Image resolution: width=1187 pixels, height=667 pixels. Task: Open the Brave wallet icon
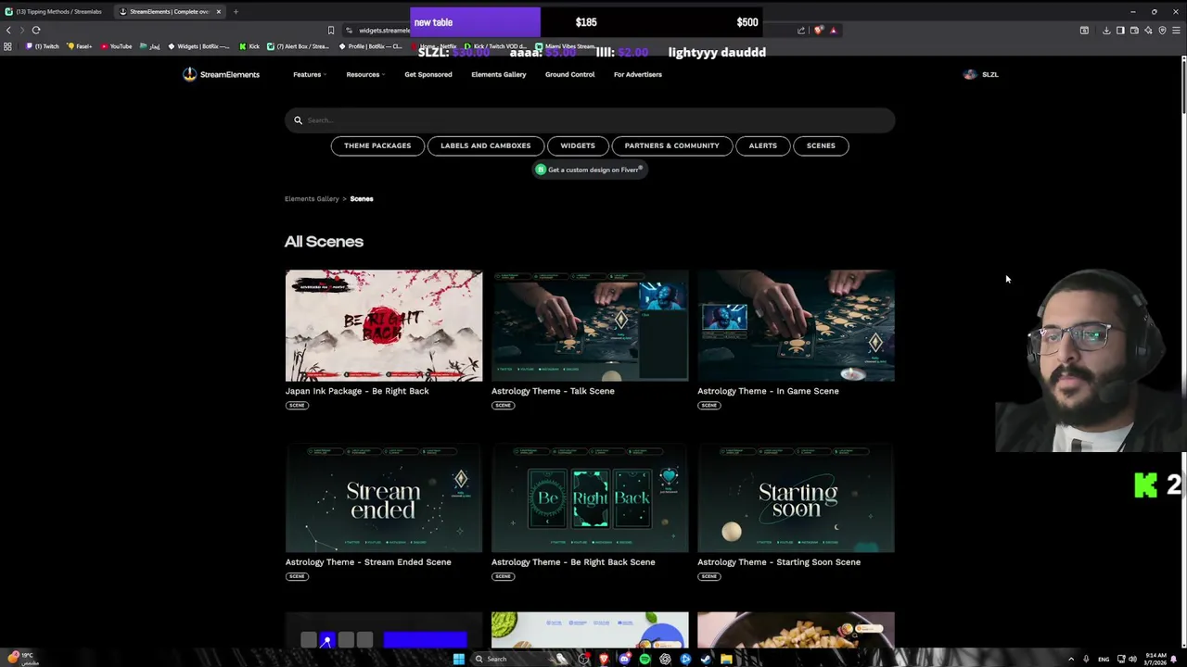[x=1134, y=31]
